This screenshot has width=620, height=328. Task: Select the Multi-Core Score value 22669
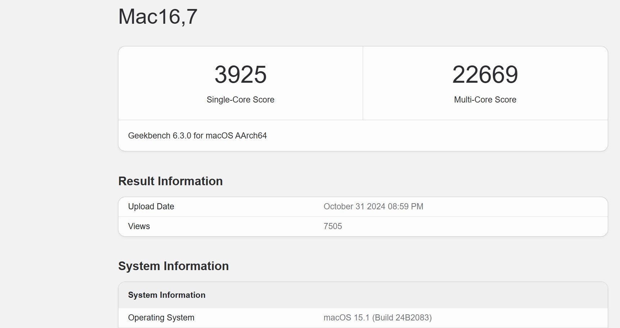click(x=485, y=74)
